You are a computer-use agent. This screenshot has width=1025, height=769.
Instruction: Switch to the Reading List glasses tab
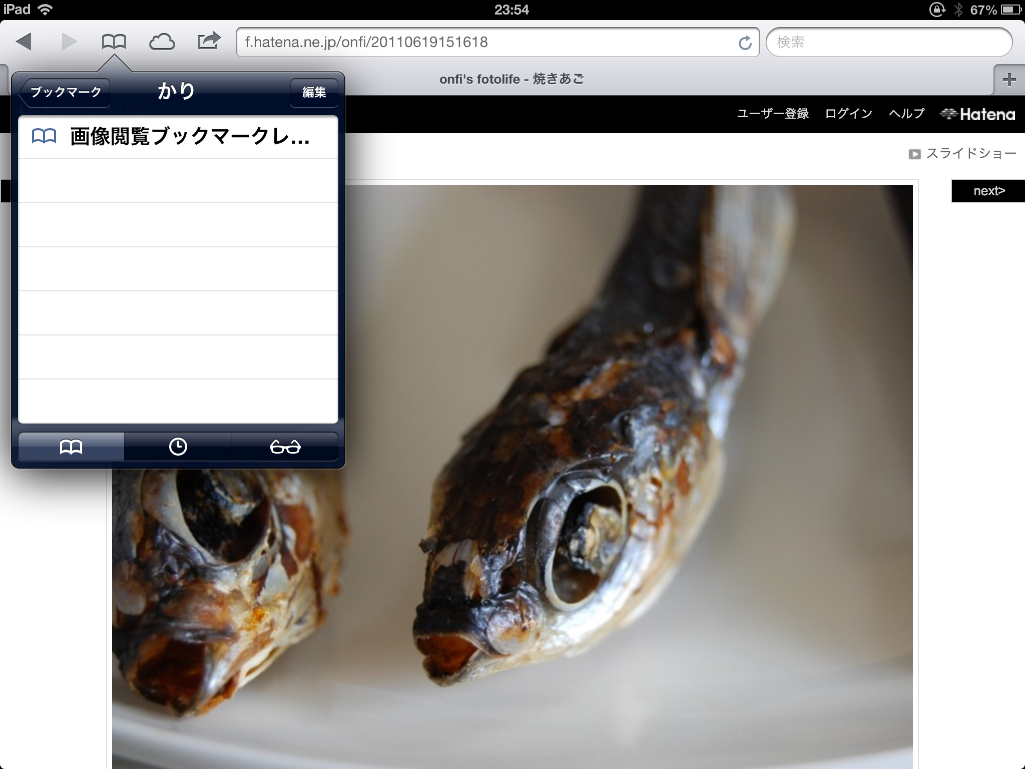pos(285,446)
